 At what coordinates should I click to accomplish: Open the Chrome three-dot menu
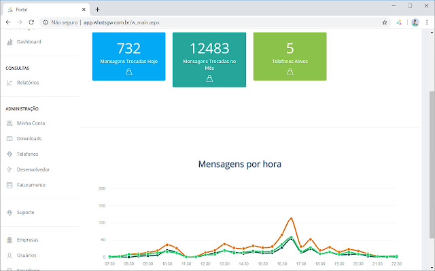click(x=427, y=22)
